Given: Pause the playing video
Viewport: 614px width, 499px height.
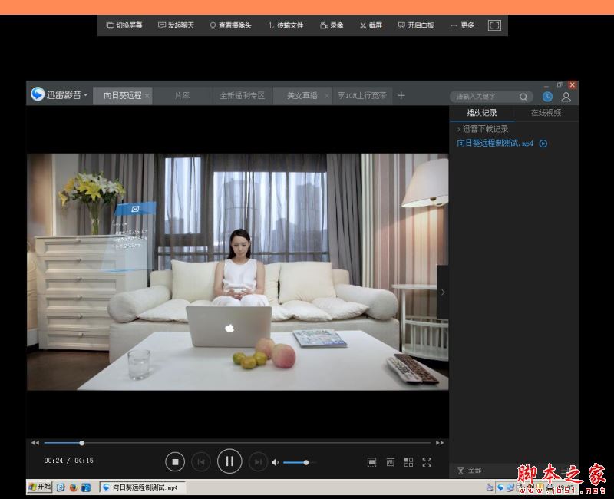Looking at the screenshot, I should click(229, 461).
